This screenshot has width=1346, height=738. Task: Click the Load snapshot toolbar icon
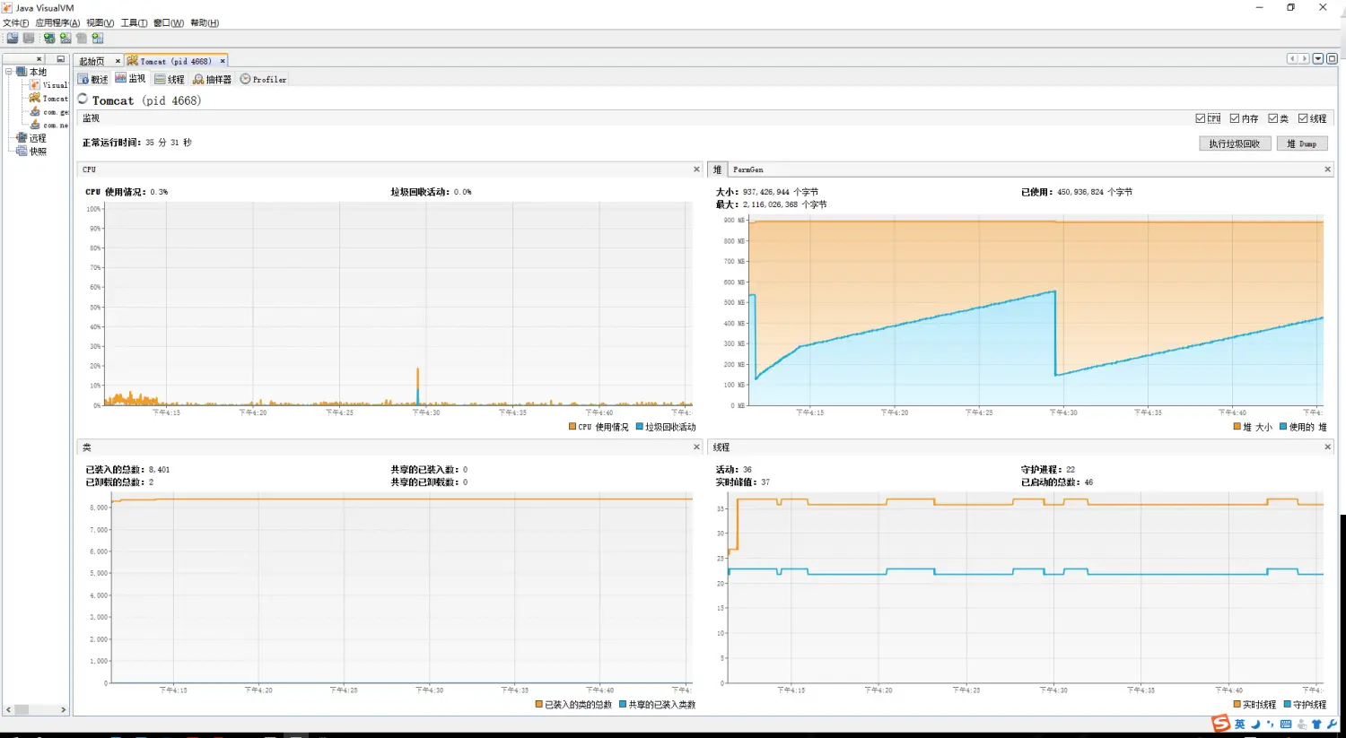pyautogui.click(x=13, y=38)
